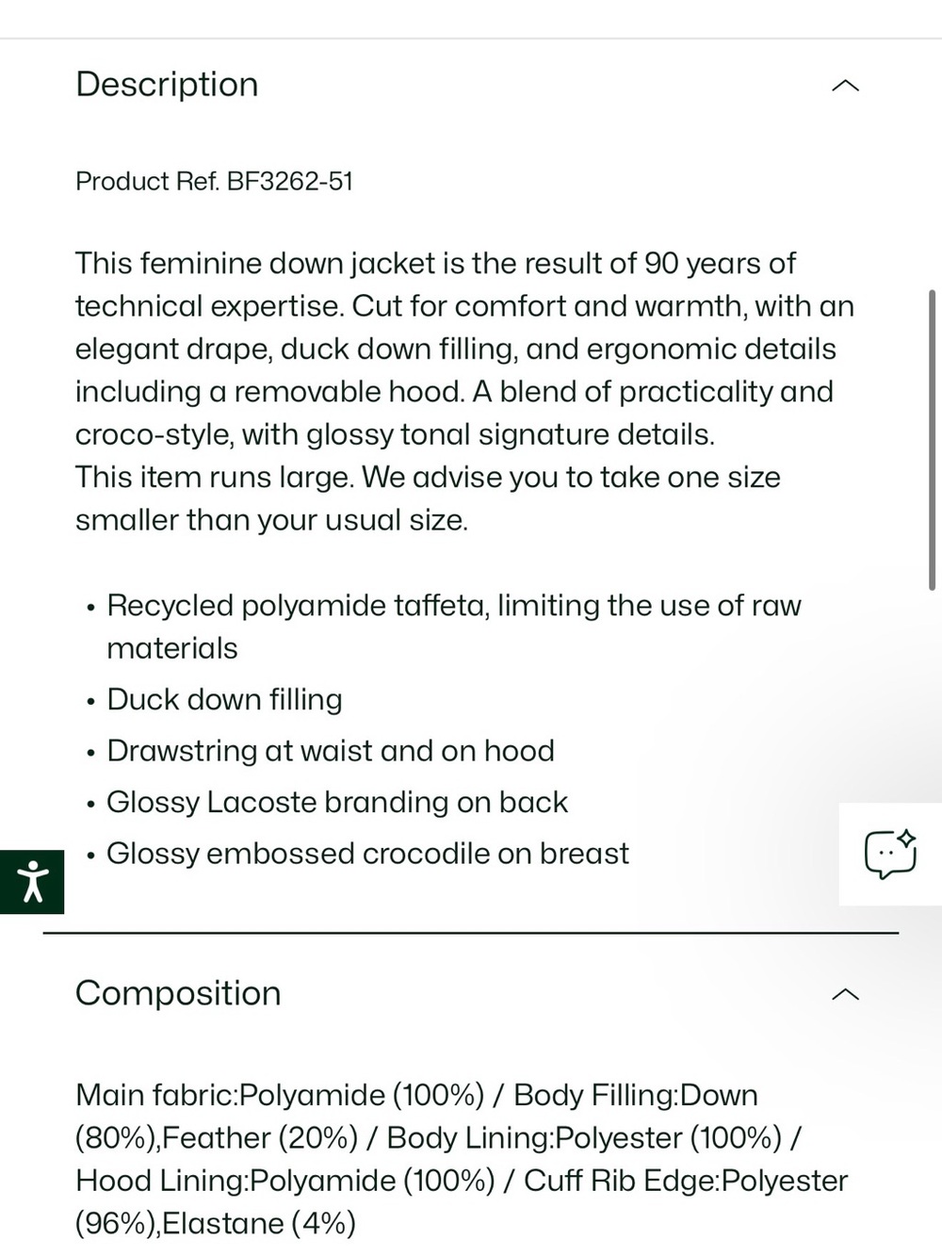Click the 'Recycled polyamide taffeta' bullet point
The image size is (942, 1256).
tap(453, 627)
